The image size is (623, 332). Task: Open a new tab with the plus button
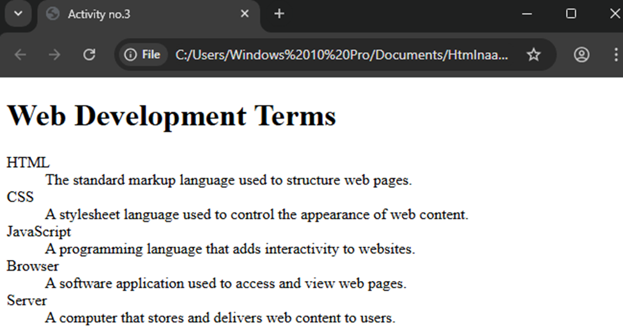279,14
